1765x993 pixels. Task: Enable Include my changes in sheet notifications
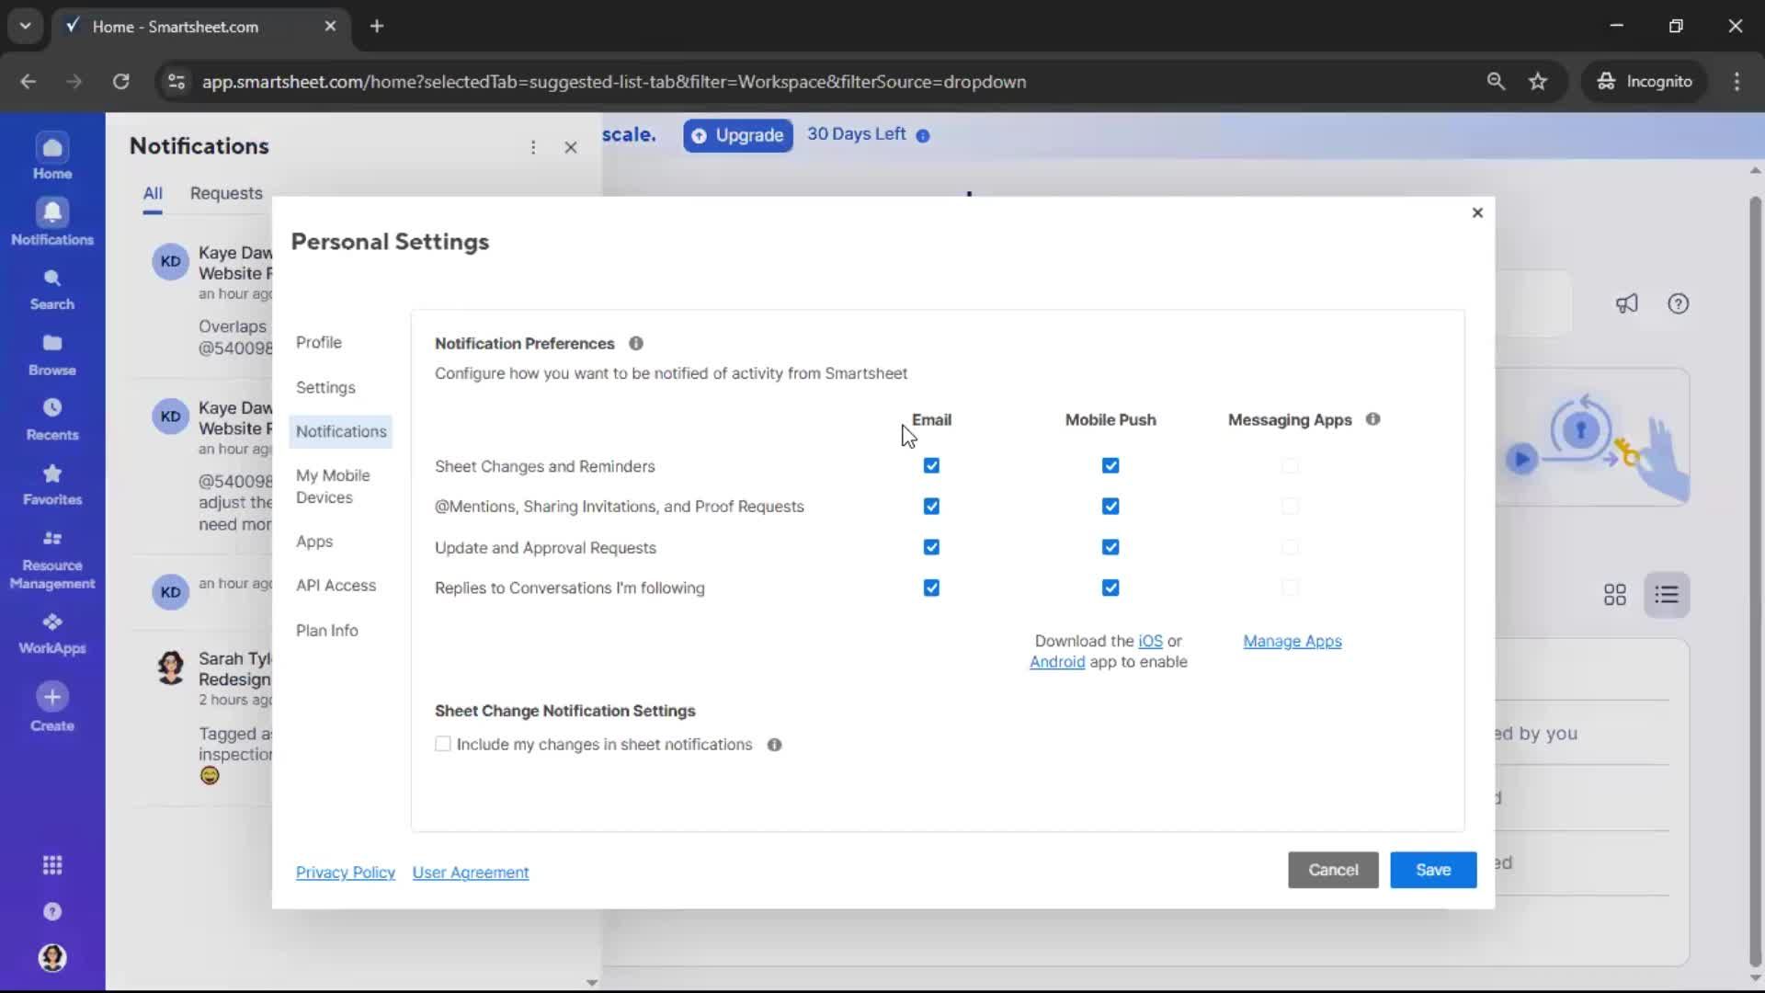tap(443, 744)
